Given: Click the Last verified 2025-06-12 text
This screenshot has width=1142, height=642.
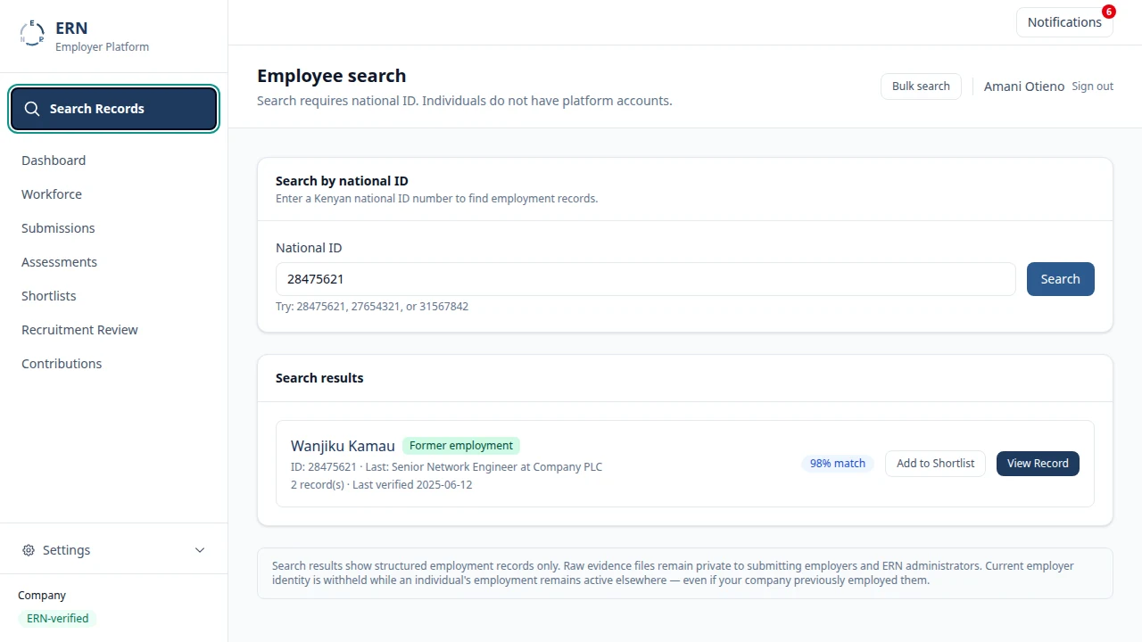Looking at the screenshot, I should 412,485.
